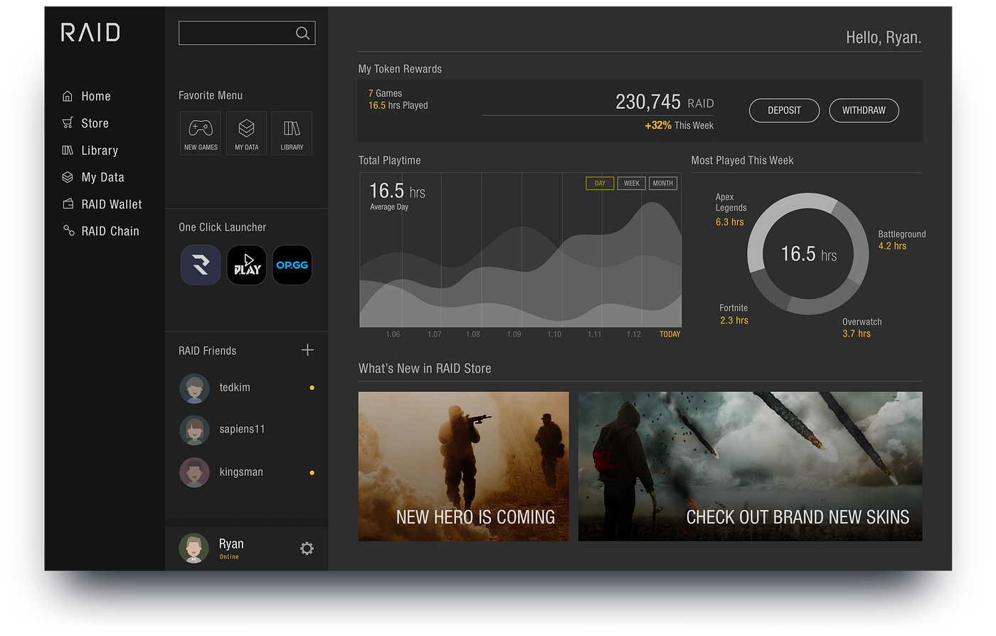Click the Overwatch 3.7 hrs label

pyautogui.click(x=862, y=327)
